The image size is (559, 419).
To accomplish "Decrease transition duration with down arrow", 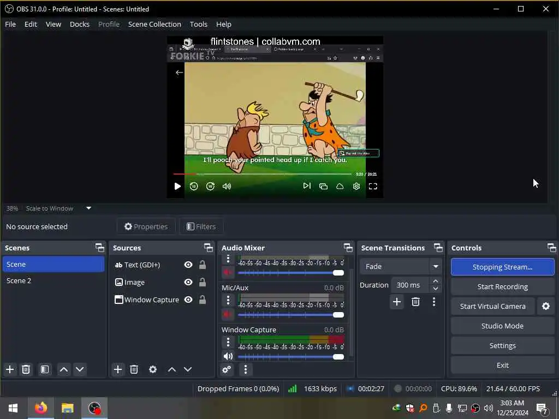I will pos(435,289).
